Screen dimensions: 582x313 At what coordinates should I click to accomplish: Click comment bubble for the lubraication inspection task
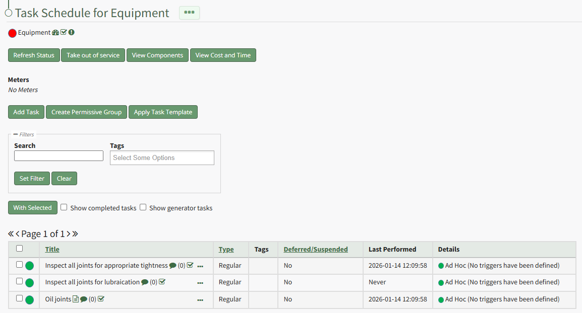pyautogui.click(x=145, y=282)
